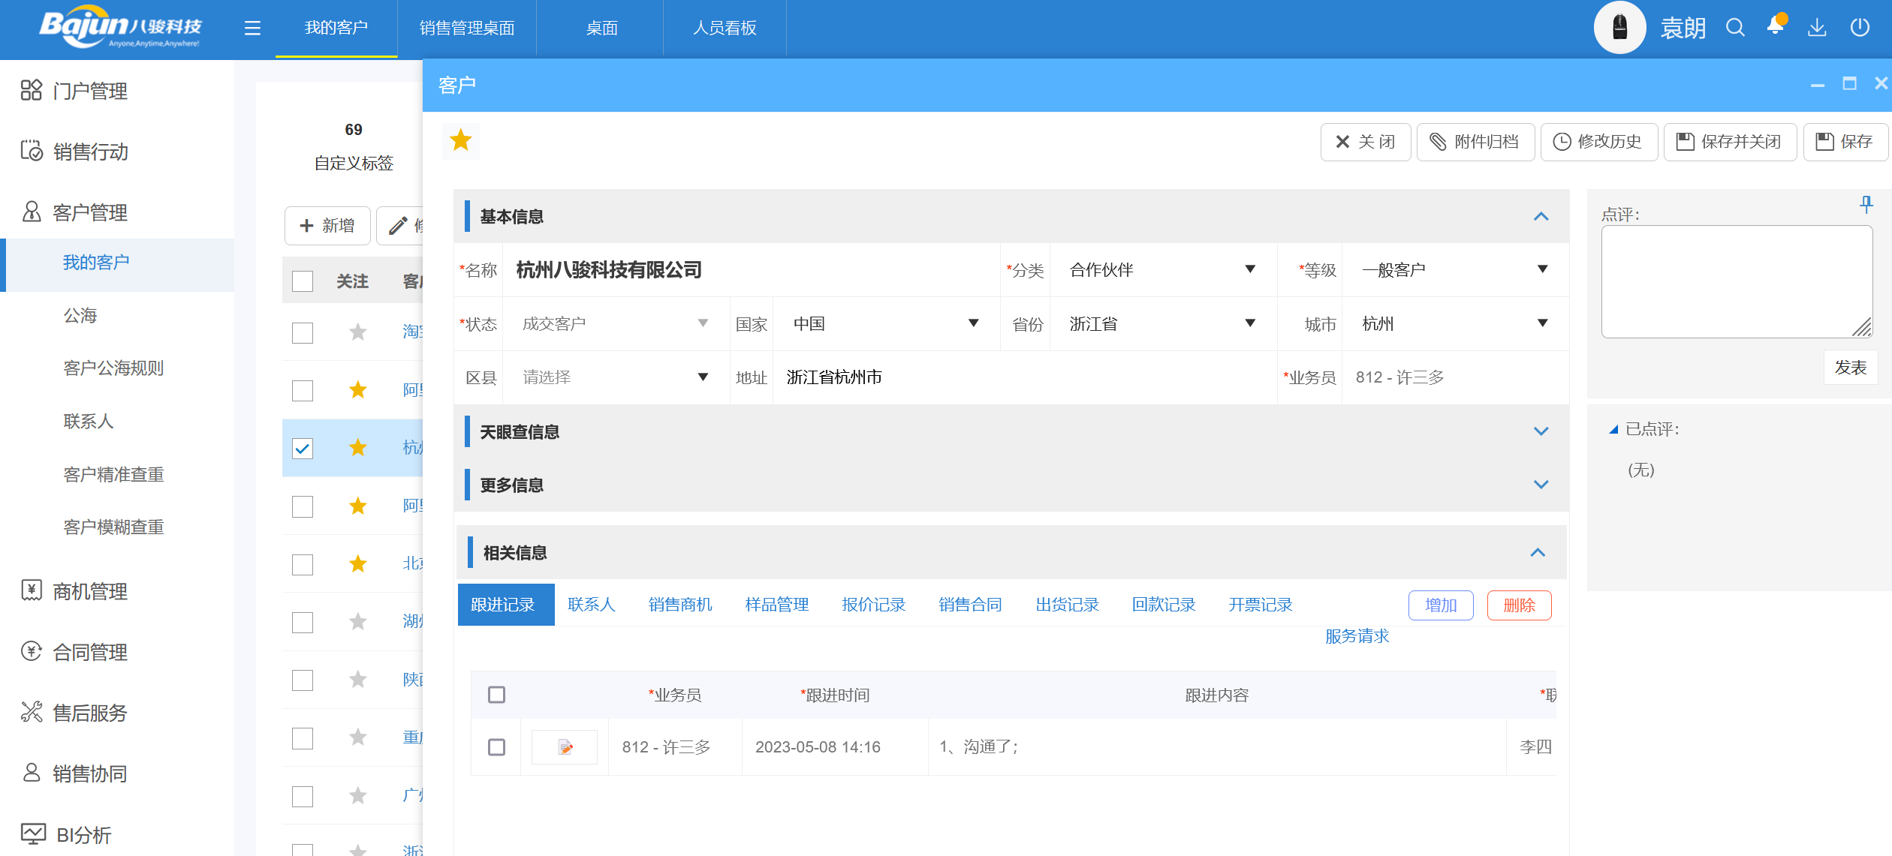Screen dimensions: 1892x856
Task: Click the hamburger menu collapse icon
Action: point(252,29)
